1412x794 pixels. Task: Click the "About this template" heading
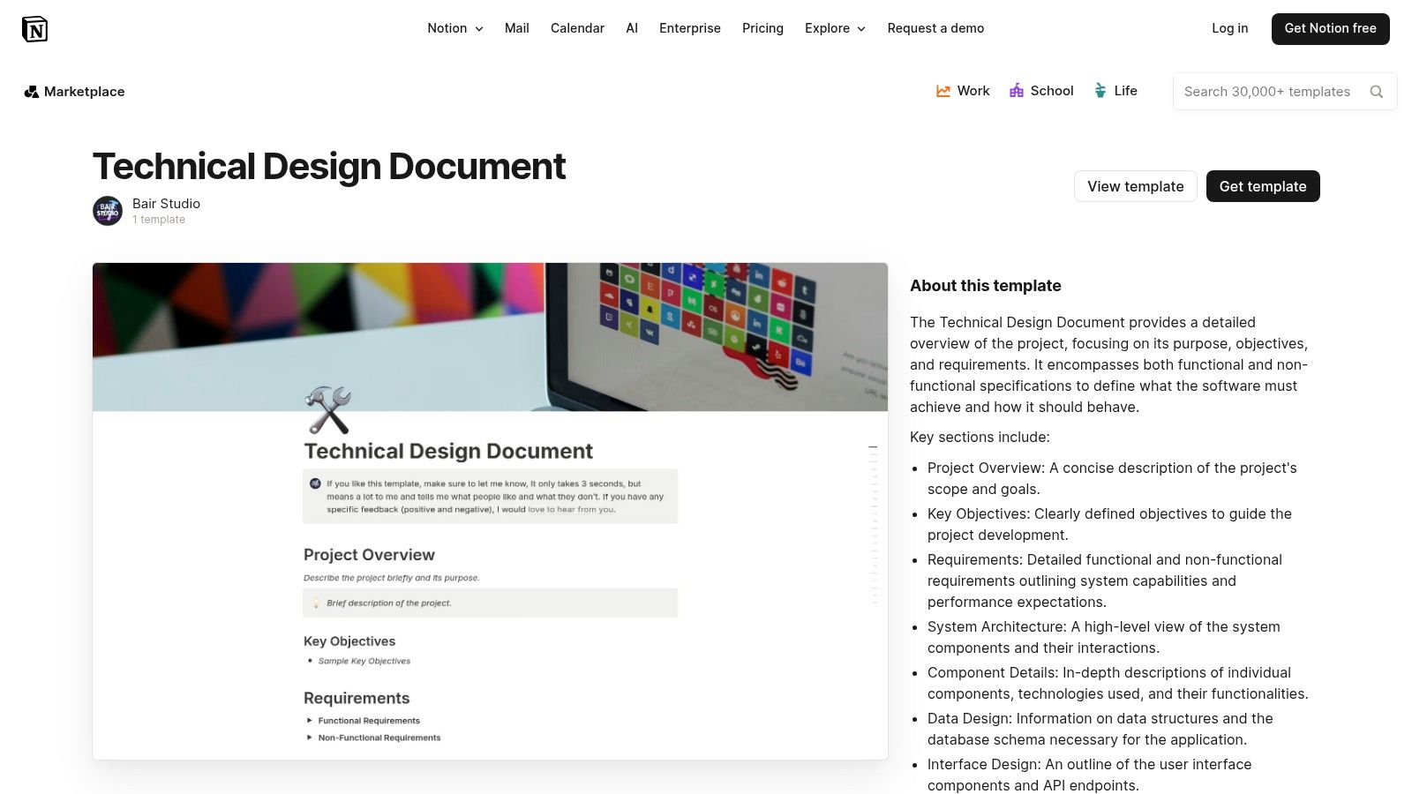(986, 286)
